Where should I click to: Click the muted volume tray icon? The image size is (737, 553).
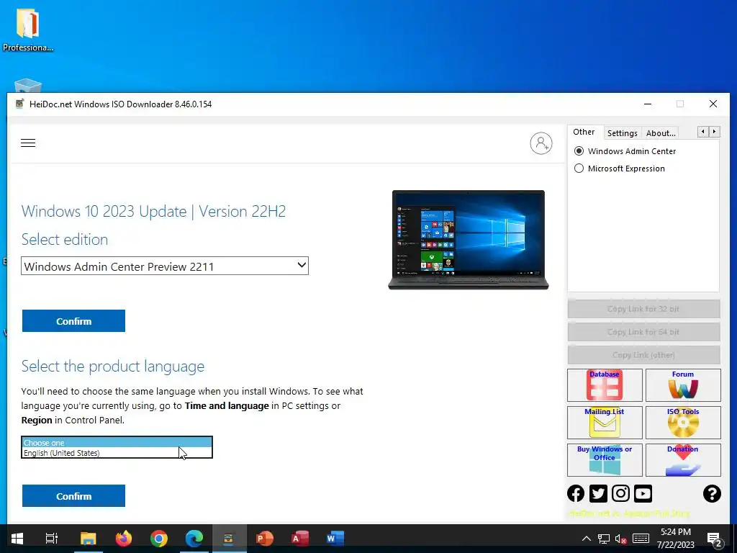coord(621,539)
